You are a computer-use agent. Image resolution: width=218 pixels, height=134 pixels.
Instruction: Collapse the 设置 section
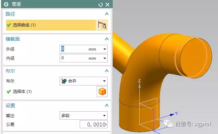[x=107, y=106]
